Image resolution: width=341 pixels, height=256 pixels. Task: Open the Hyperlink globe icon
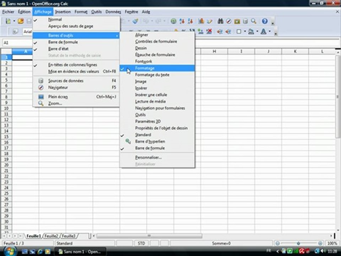(x=173, y=21)
